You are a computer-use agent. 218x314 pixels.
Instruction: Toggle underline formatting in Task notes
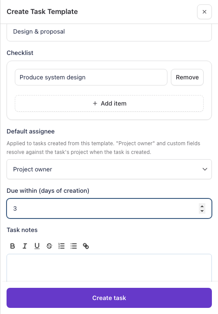pyautogui.click(x=37, y=246)
